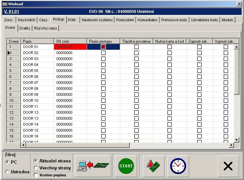Click the row pointer arrow beside row 2
244x180 pixels.
coord(10,53)
